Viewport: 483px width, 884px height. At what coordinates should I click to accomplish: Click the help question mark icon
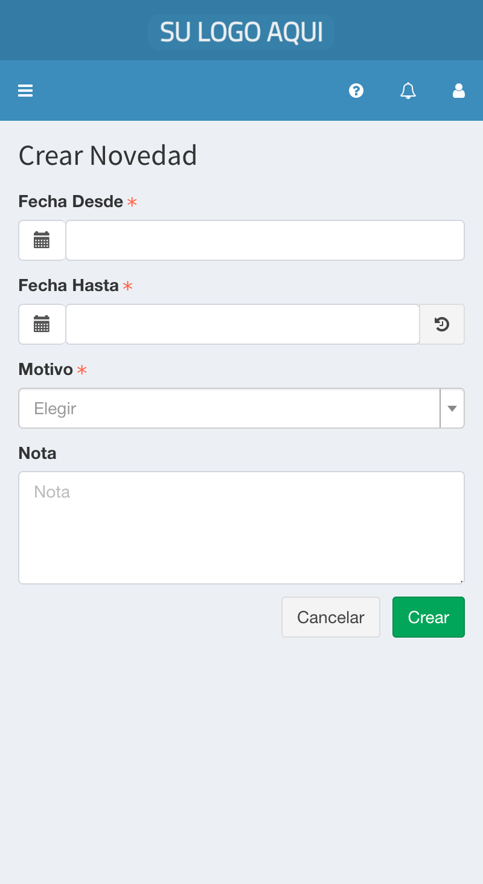356,91
